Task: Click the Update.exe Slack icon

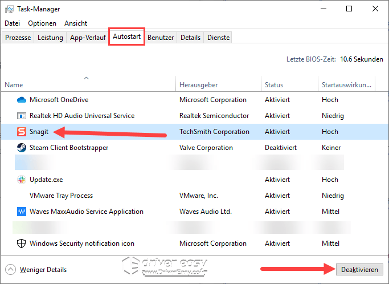Action: click(x=21, y=180)
